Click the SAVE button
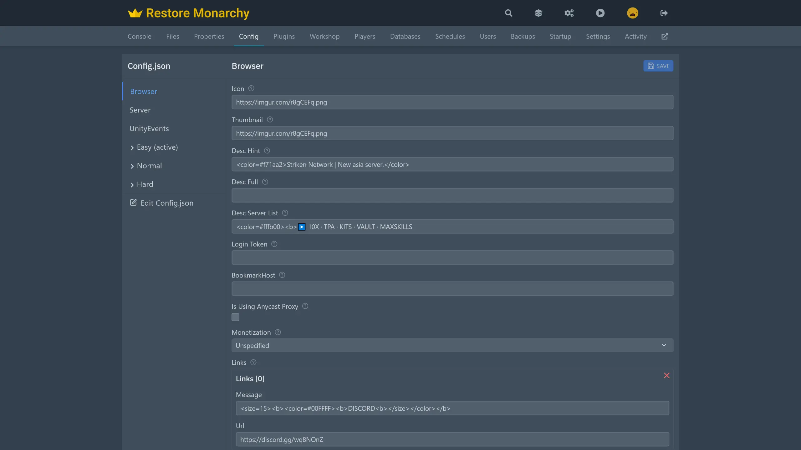This screenshot has height=450, width=801. point(658,66)
